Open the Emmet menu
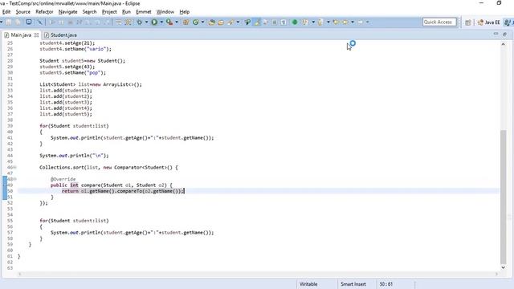The image size is (514, 289). [x=144, y=12]
